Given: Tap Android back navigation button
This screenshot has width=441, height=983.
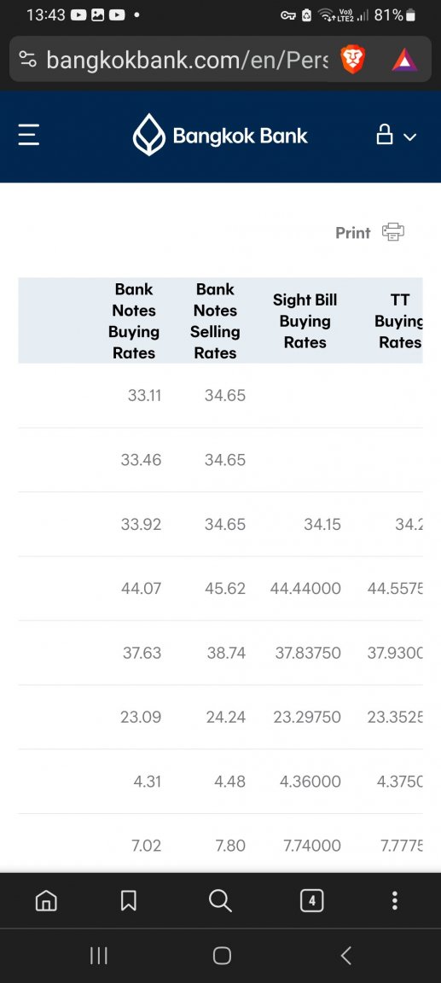Looking at the screenshot, I should [345, 956].
